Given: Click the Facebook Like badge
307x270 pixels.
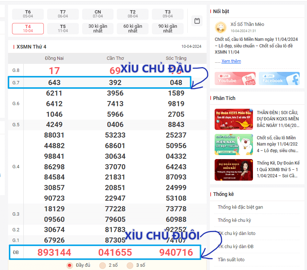Looking at the screenshot, I should (279, 79).
